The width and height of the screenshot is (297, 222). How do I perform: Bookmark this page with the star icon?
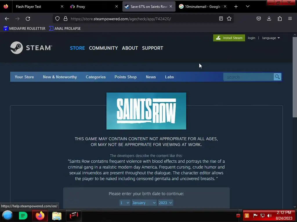(x=229, y=18)
